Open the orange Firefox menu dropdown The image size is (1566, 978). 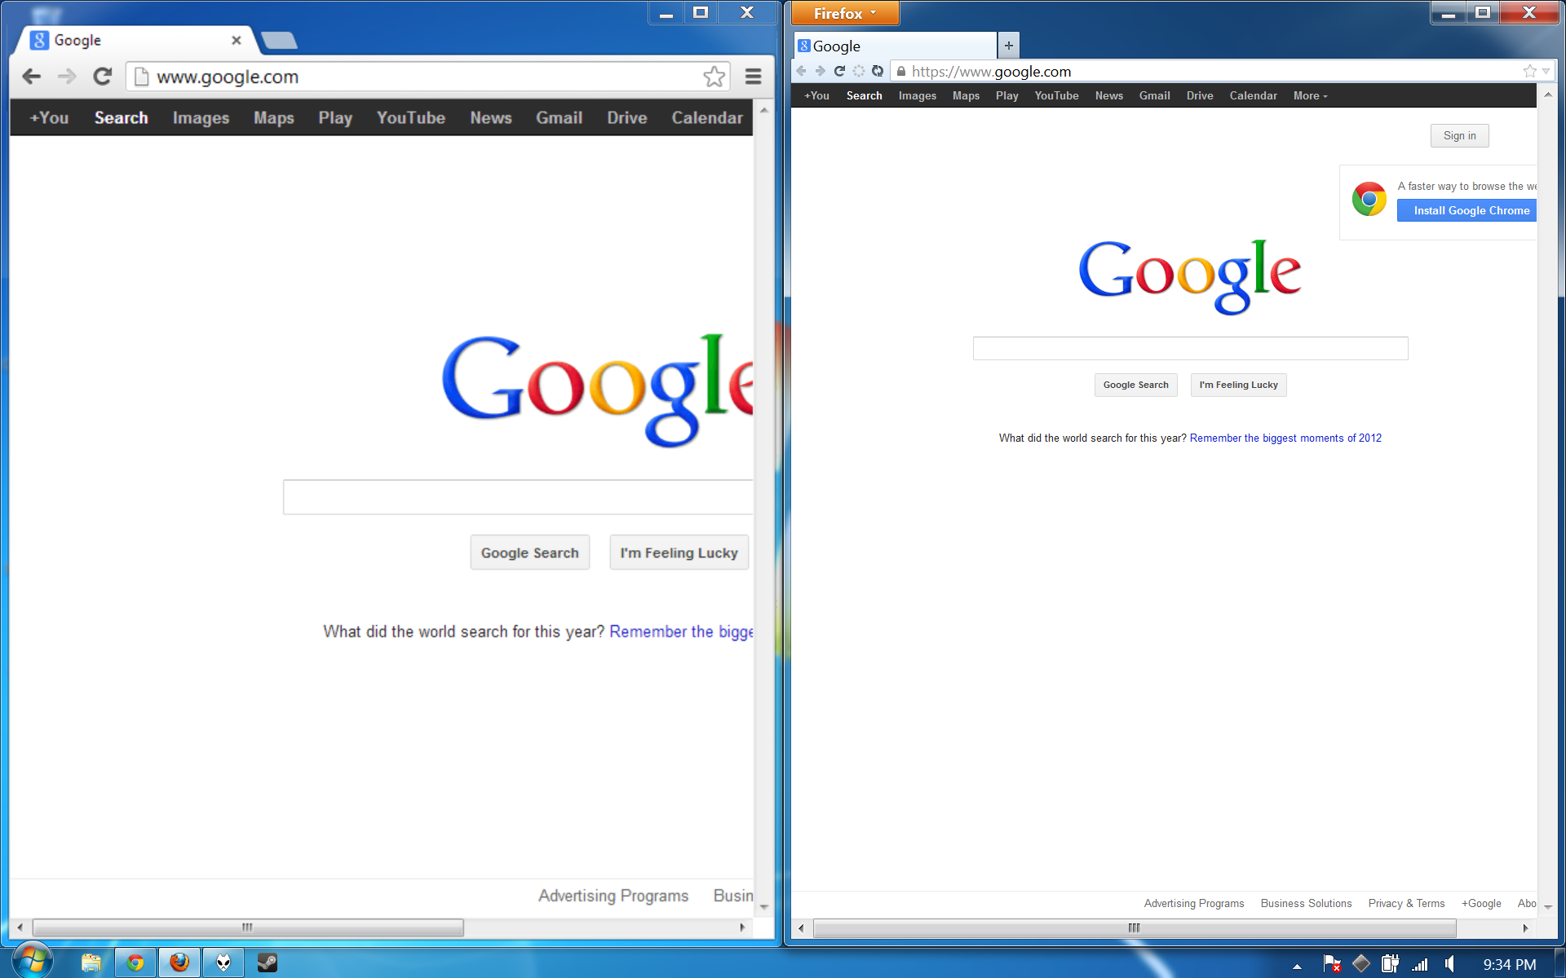[x=844, y=13]
